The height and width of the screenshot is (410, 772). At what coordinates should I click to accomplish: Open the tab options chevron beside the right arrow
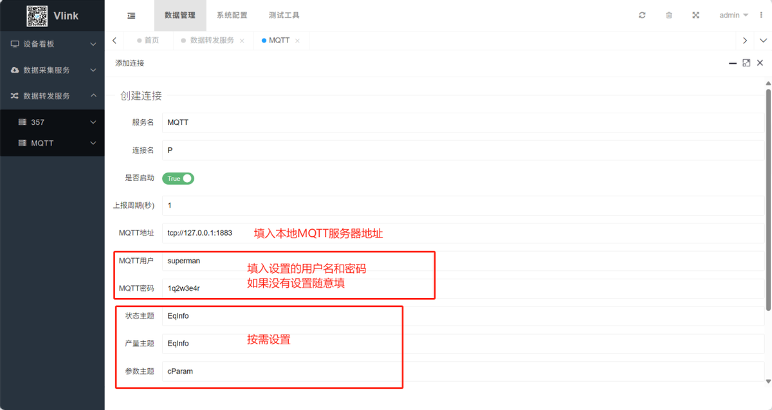coord(762,41)
